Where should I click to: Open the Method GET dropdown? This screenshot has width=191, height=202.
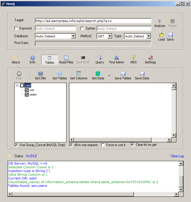click(110, 36)
